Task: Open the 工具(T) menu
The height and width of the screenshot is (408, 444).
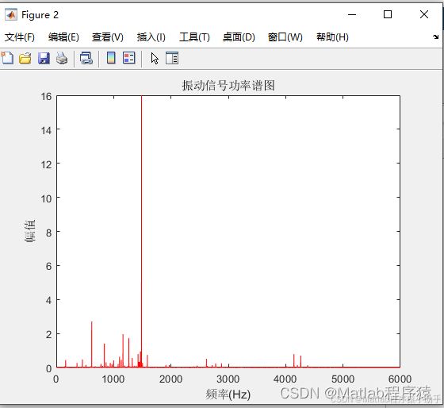Action: coord(194,37)
